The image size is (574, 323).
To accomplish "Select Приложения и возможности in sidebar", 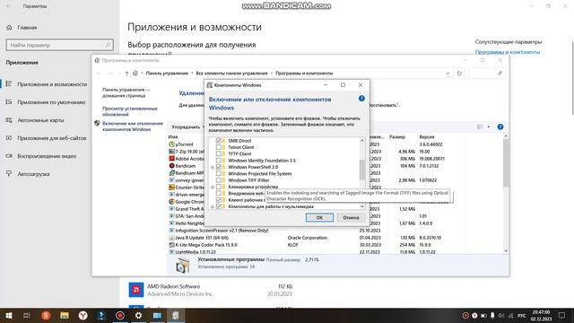I will (52, 84).
